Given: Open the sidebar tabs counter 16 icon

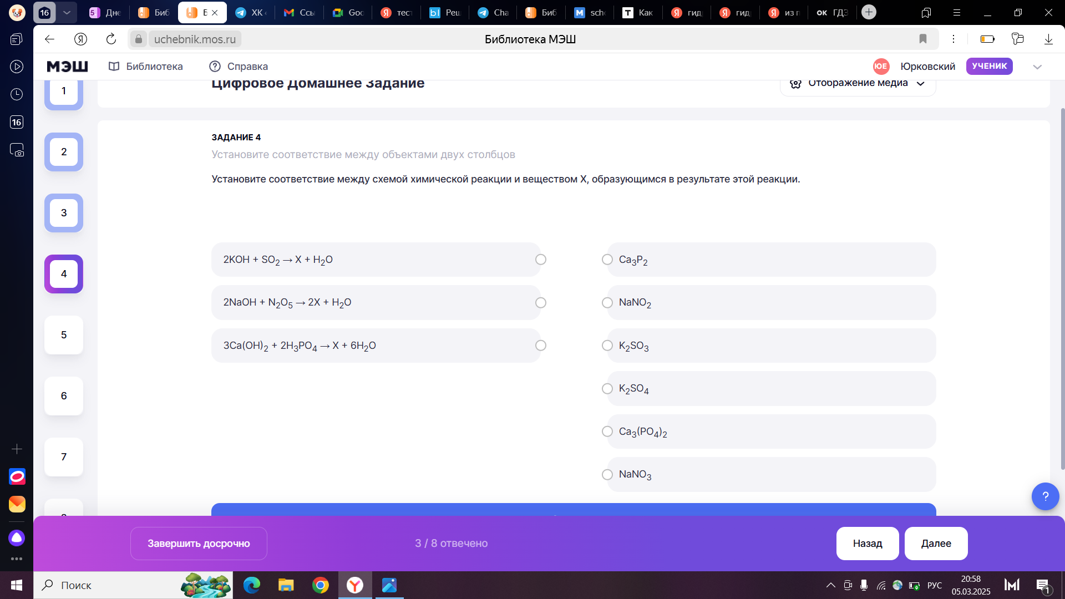Looking at the screenshot, I should point(17,122).
